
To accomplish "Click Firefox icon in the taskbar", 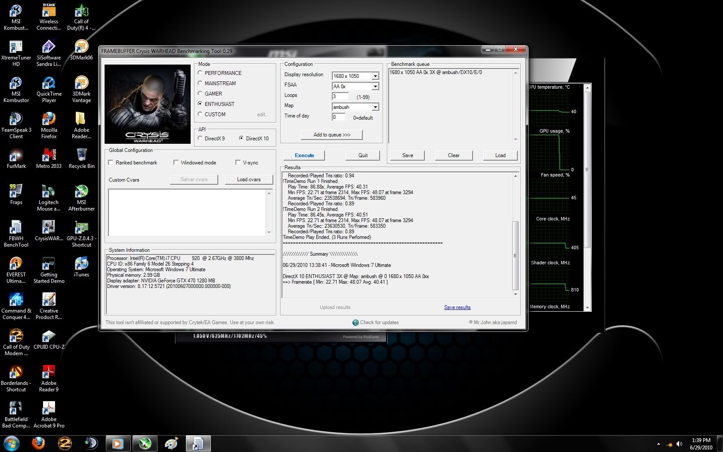I will tap(38, 443).
